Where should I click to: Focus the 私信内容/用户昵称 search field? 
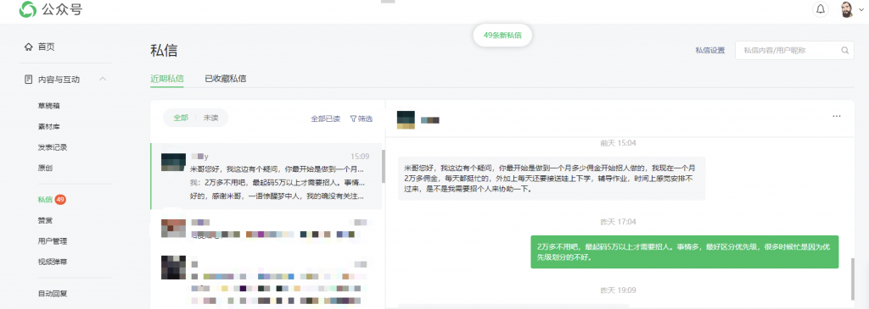794,50
